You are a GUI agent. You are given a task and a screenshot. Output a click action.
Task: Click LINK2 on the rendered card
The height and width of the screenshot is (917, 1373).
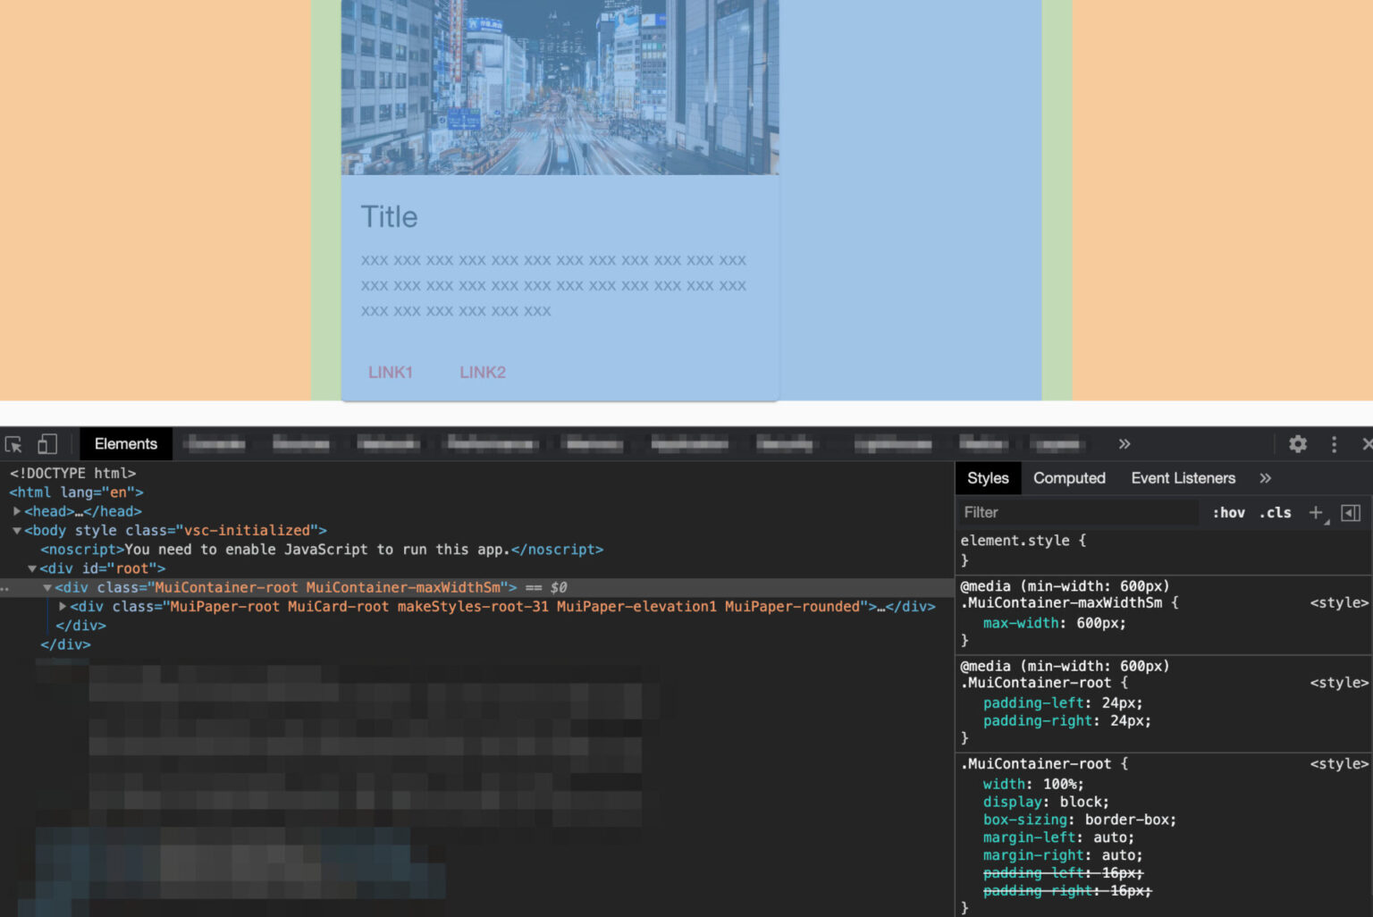pos(482,373)
